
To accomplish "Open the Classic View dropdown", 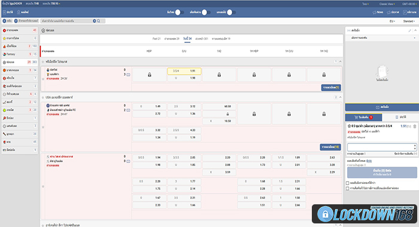I will [387, 4].
